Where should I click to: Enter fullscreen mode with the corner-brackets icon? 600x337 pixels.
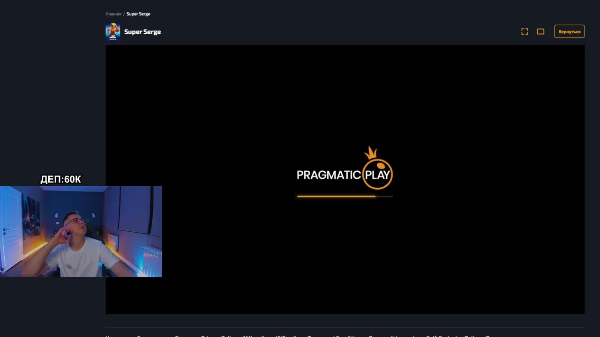pos(525,31)
